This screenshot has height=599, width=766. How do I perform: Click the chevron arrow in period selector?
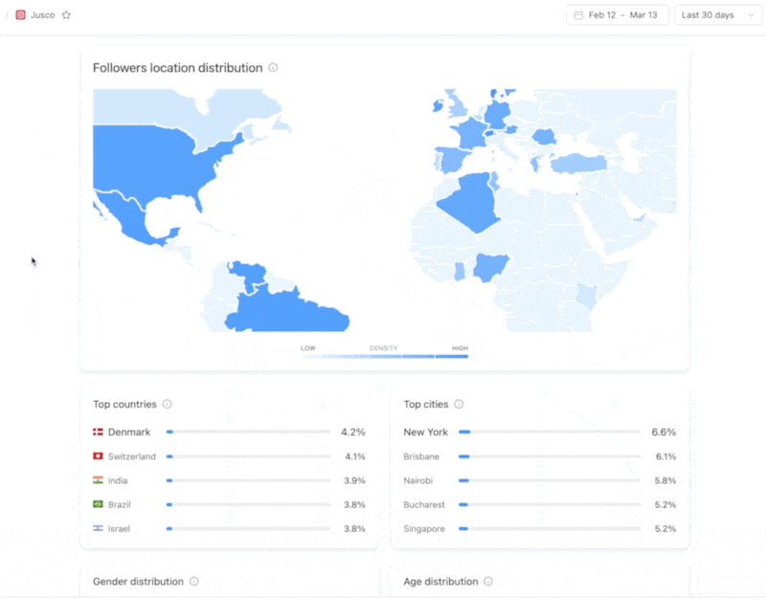coord(750,15)
